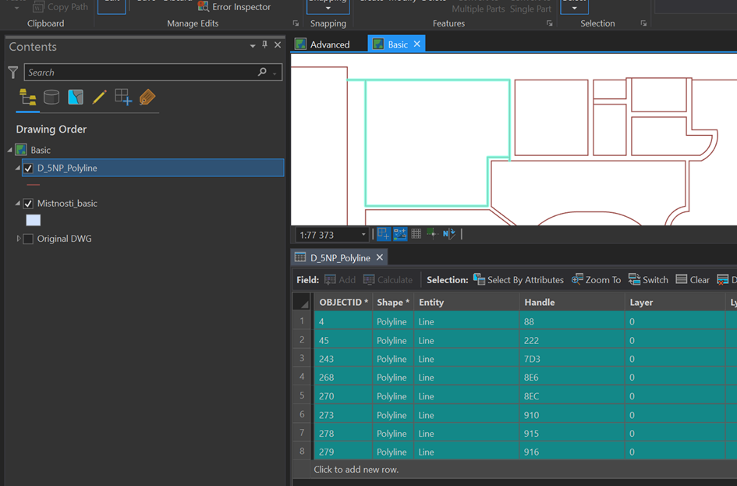Open the Error Inspector tool

pos(234,7)
